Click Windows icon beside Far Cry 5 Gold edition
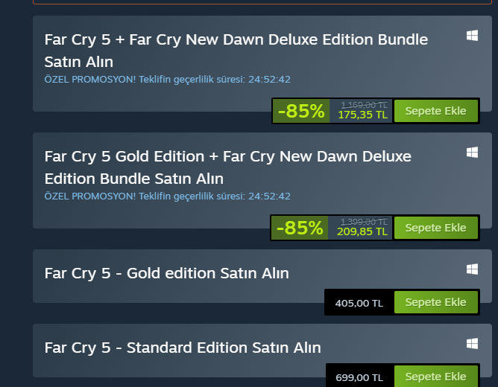This screenshot has width=498, height=387. coord(472,268)
